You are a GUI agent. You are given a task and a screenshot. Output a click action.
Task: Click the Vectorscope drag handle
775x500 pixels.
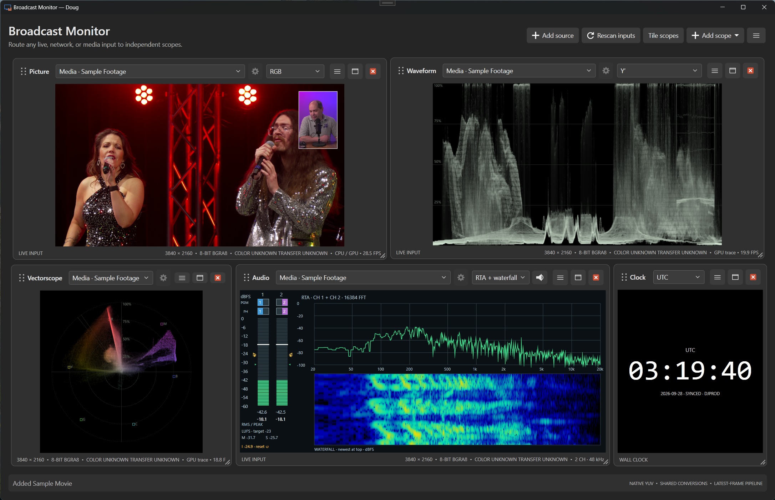point(22,278)
